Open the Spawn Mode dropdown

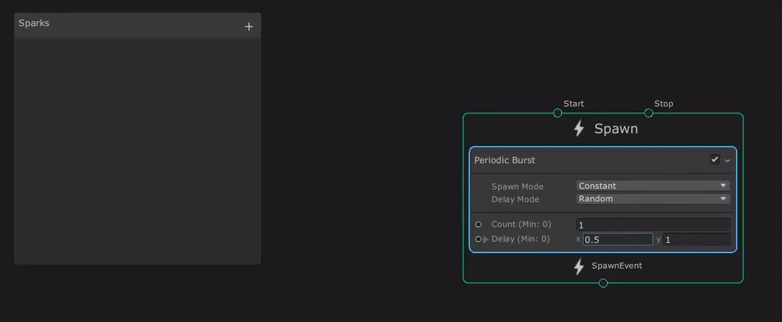[x=653, y=186]
